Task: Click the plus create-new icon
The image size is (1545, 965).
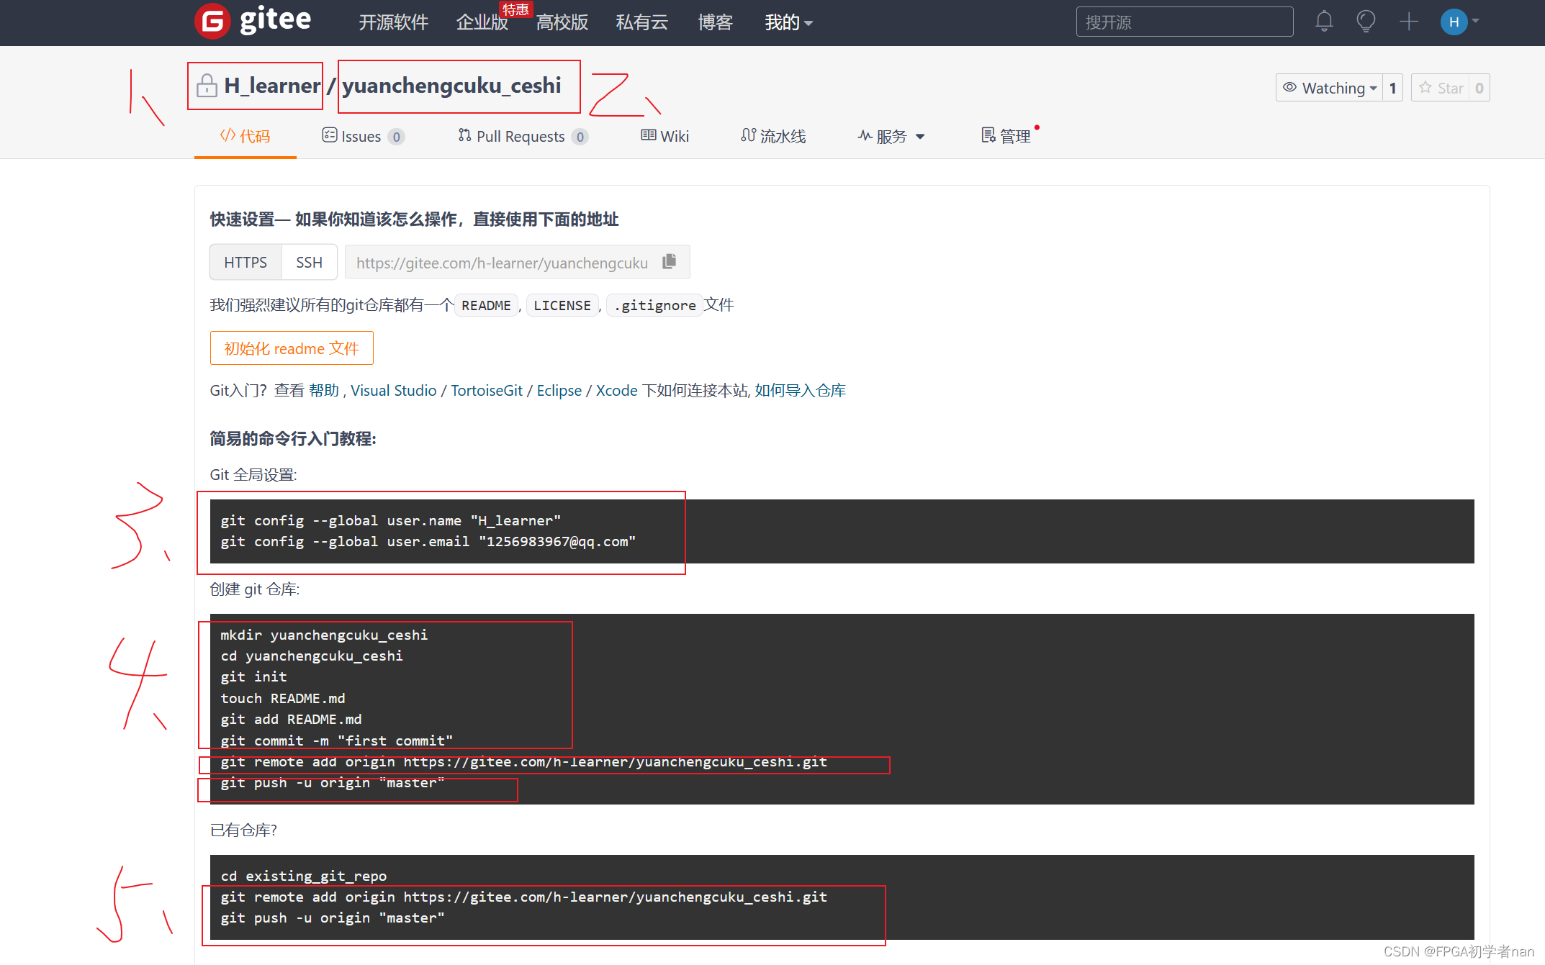Action: click(x=1409, y=22)
